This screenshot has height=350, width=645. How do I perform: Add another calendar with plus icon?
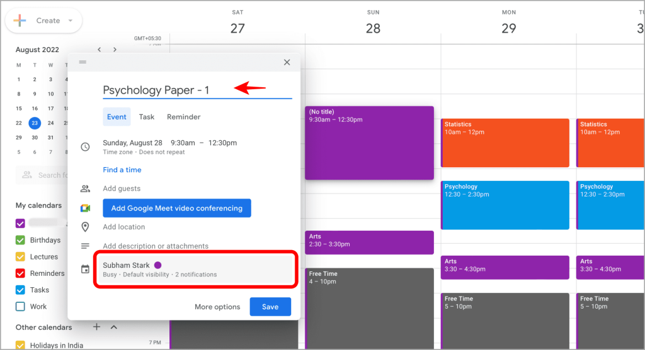click(96, 327)
